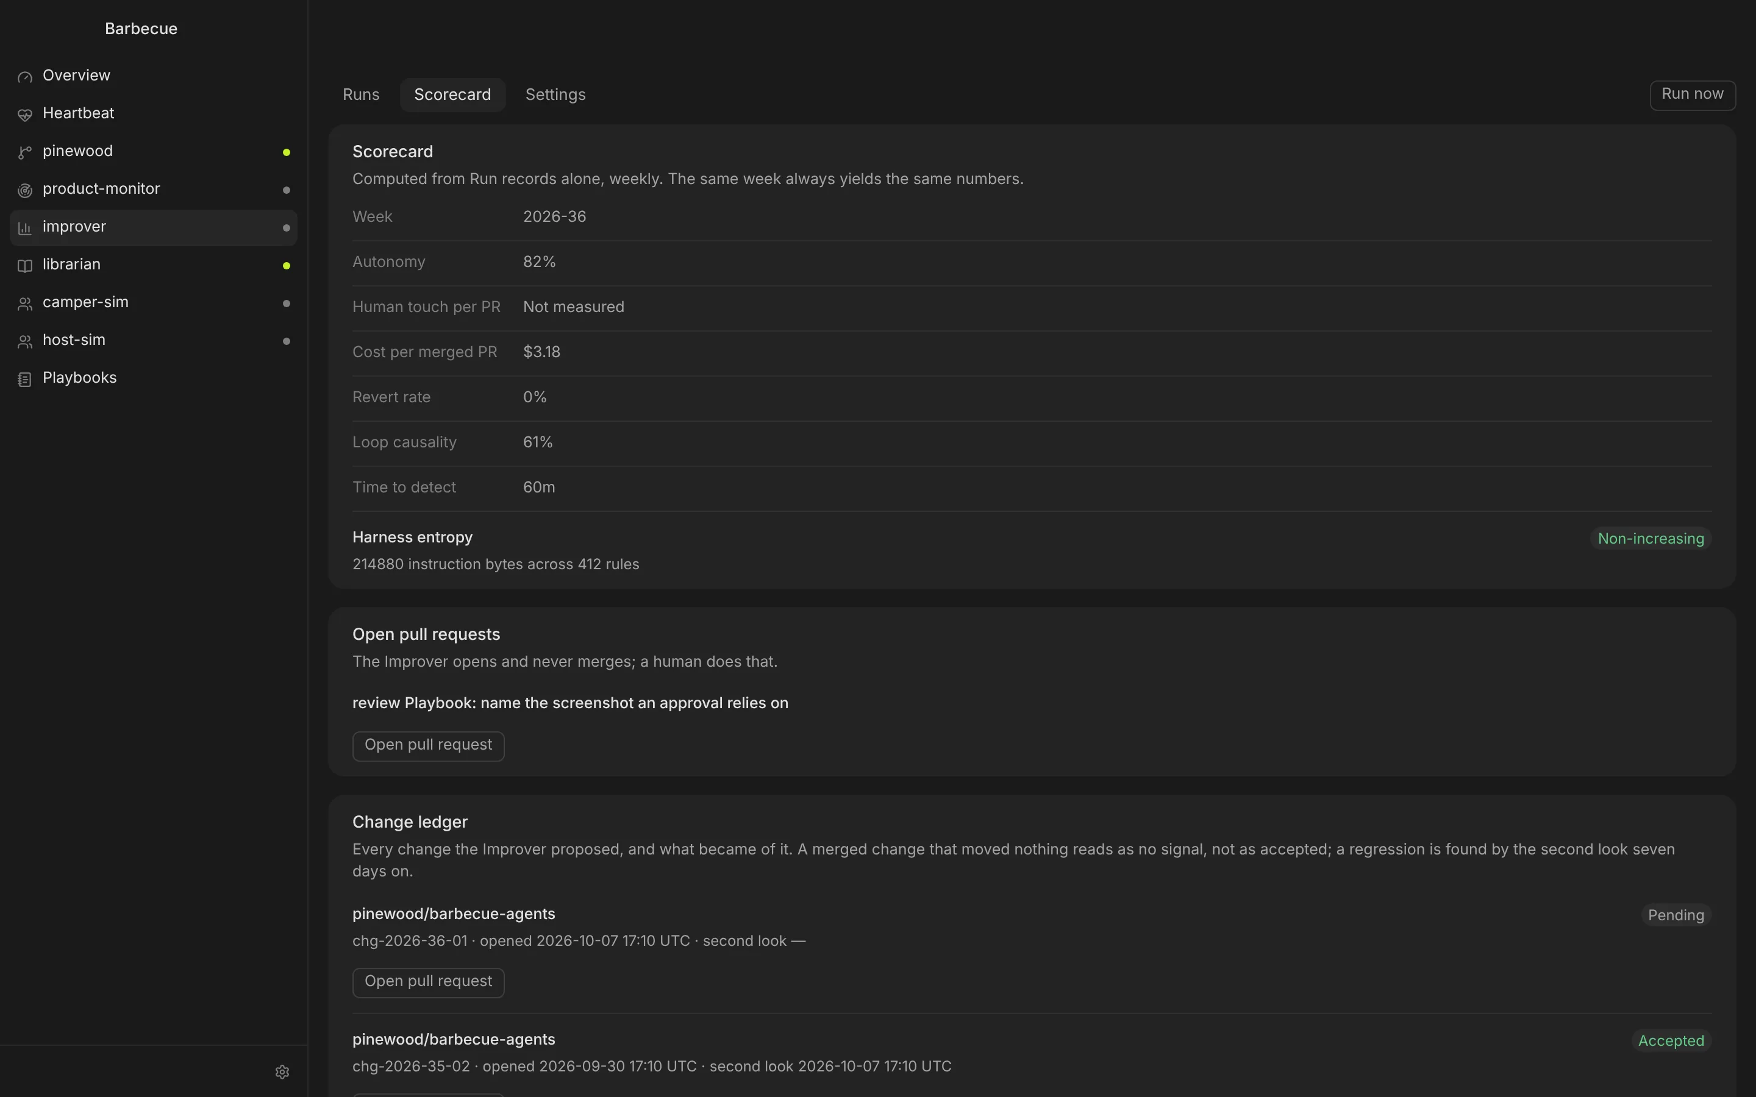Open Heartbeat in the sidebar
Screen dimensions: 1756x1097
(153, 113)
